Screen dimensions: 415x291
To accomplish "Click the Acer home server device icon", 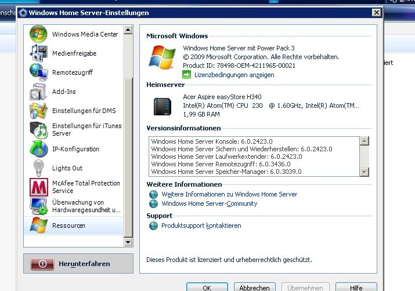I will pyautogui.click(x=163, y=107).
